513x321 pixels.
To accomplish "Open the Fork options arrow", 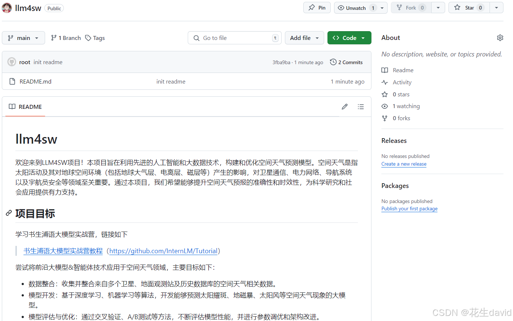I will click(438, 7).
